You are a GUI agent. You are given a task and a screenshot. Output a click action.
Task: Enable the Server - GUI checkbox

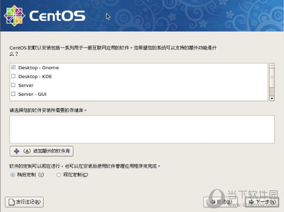click(x=13, y=94)
